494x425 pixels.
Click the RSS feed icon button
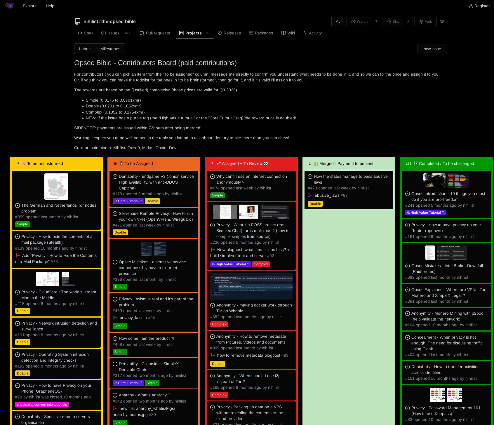(x=338, y=22)
